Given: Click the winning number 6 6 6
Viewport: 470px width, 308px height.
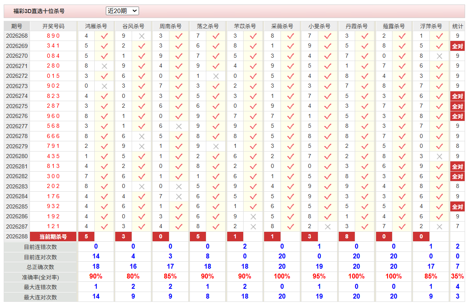Looking at the screenshot, I should (53, 136).
